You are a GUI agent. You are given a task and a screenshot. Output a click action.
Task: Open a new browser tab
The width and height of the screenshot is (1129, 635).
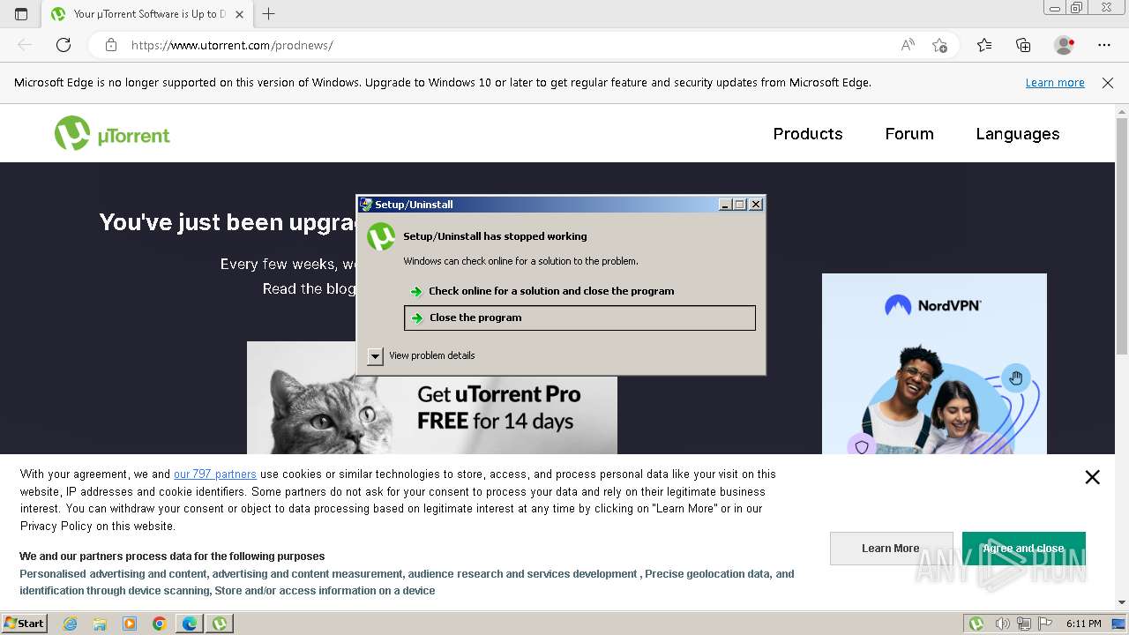point(269,14)
